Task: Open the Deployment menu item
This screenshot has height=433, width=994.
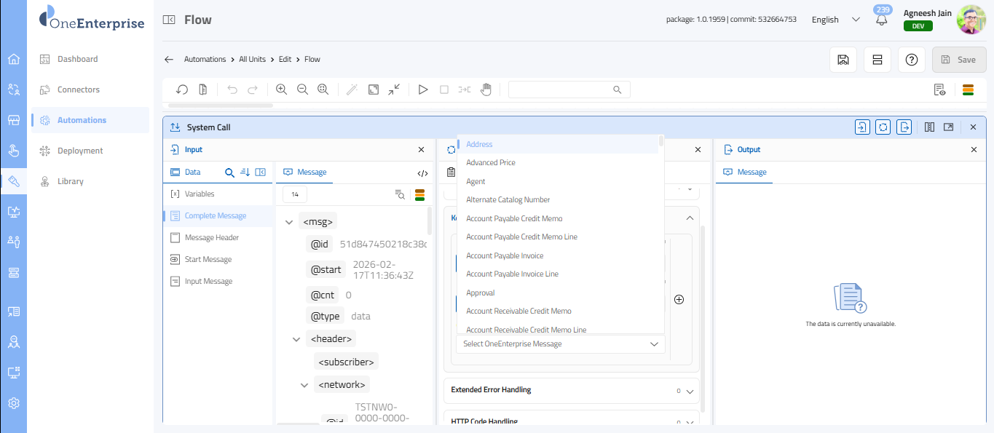Action: [x=80, y=151]
